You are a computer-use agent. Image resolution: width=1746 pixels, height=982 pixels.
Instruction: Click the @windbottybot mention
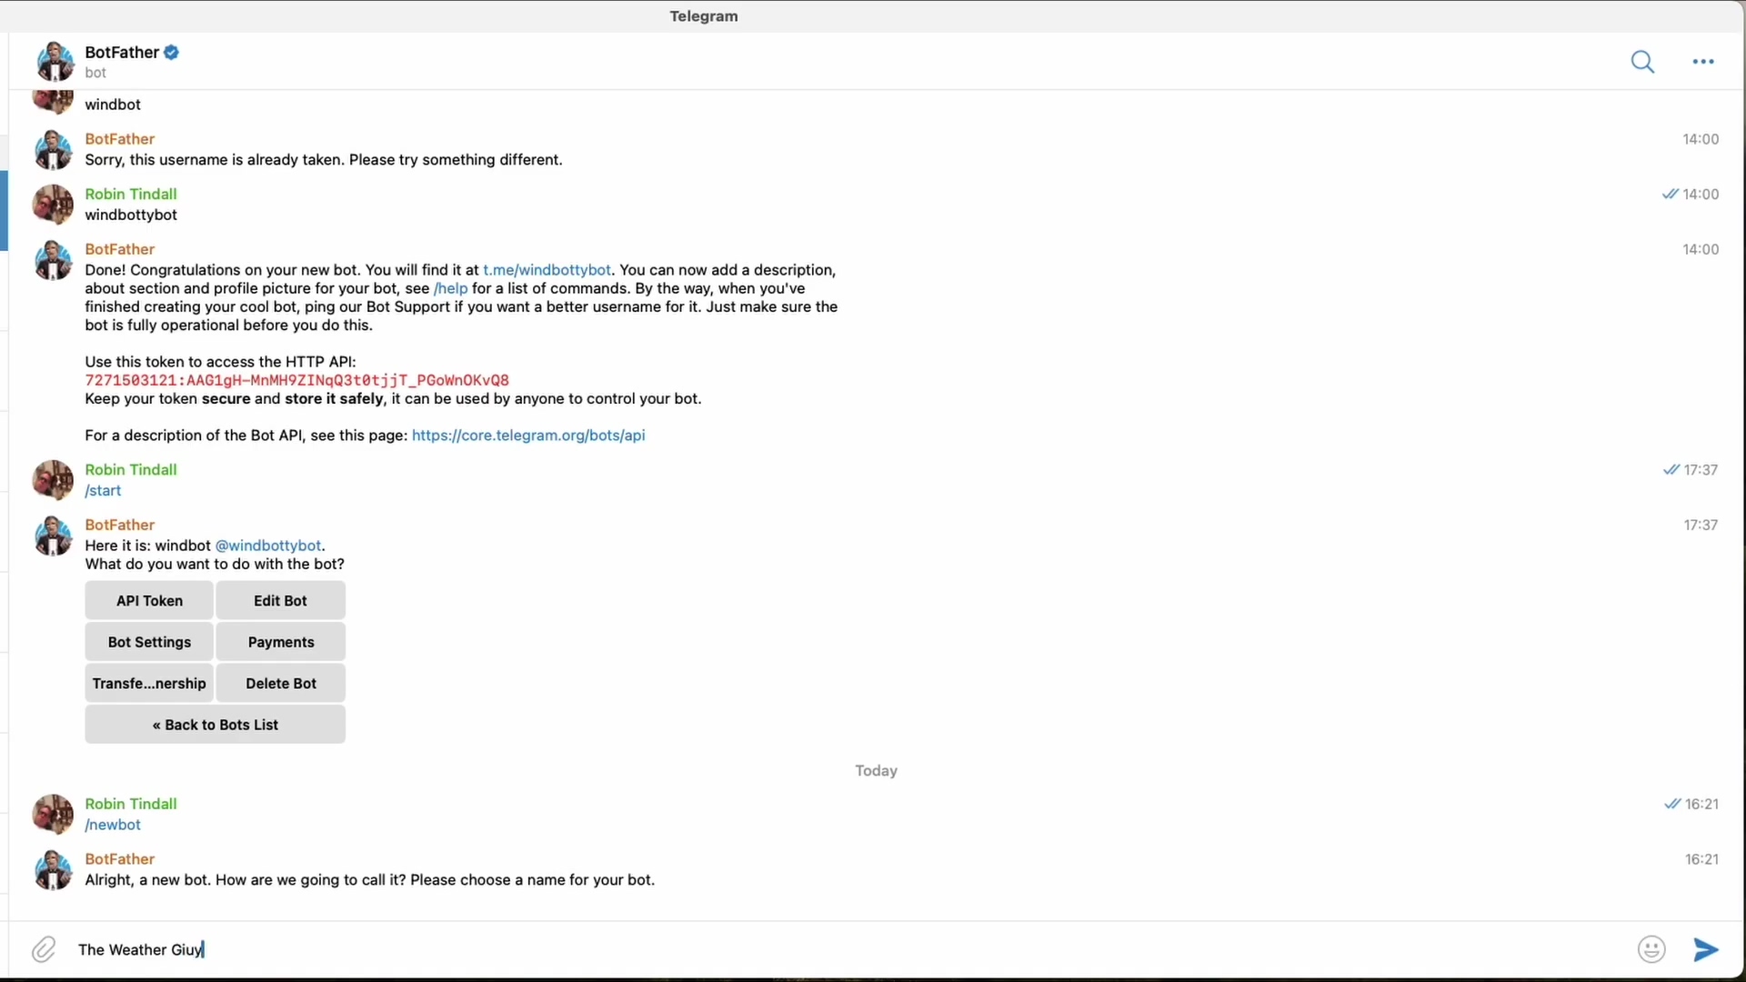268,546
